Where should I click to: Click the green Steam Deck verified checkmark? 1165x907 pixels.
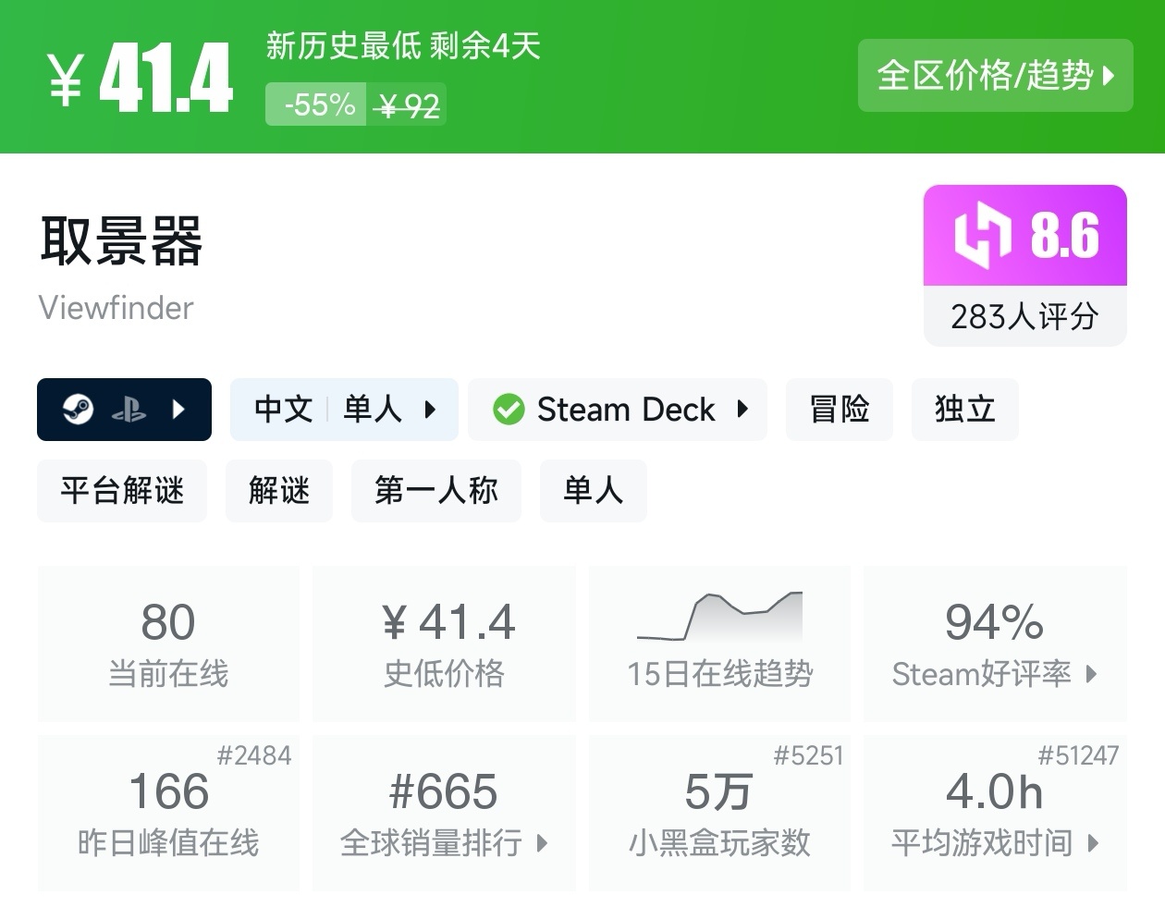509,409
